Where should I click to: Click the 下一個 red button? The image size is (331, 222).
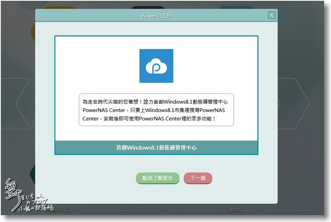198,178
